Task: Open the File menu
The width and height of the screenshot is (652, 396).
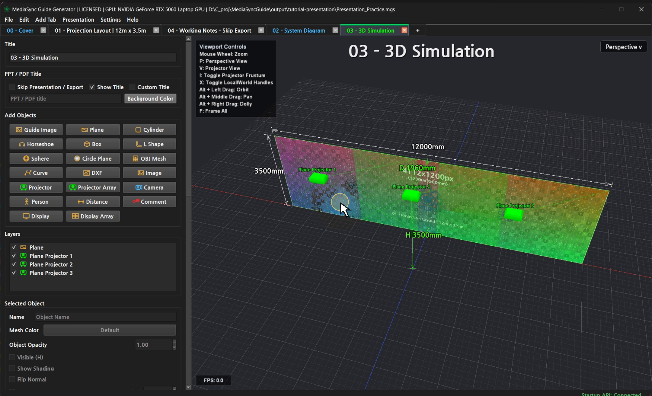Action: 9,20
